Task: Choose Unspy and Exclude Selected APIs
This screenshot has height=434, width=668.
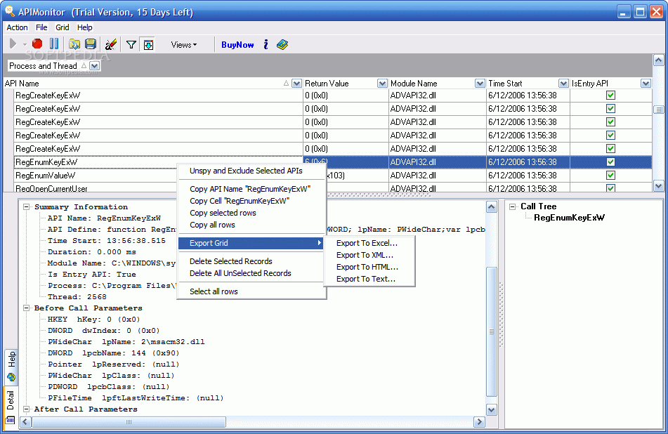Action: click(251, 171)
